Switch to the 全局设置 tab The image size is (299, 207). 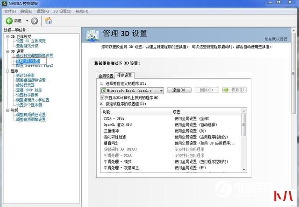[106, 76]
